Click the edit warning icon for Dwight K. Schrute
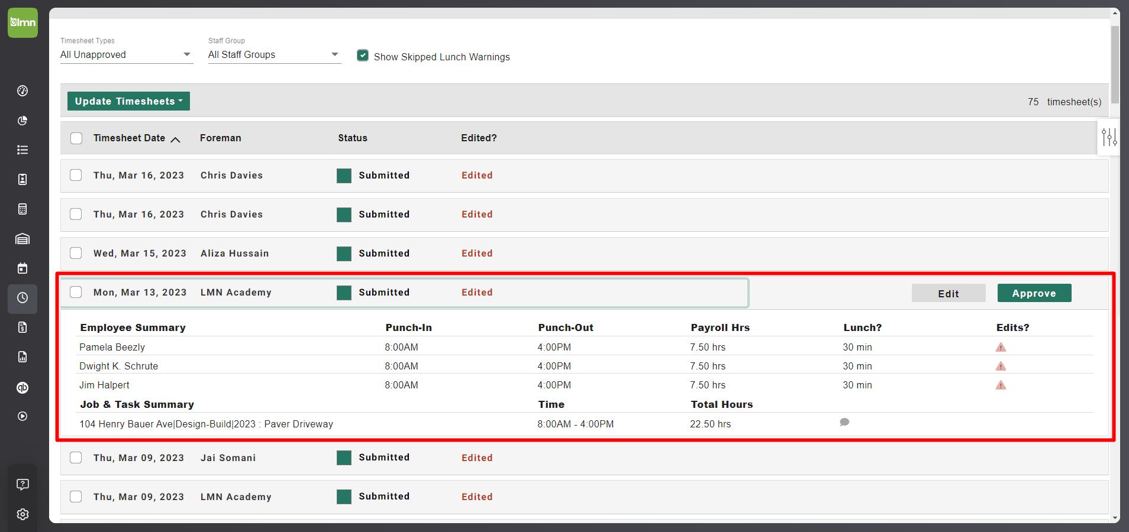The width and height of the screenshot is (1129, 532). click(x=1001, y=366)
